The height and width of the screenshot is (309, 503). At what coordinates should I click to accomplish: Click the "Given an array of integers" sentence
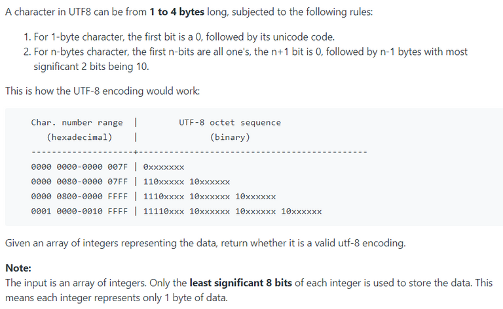206,243
